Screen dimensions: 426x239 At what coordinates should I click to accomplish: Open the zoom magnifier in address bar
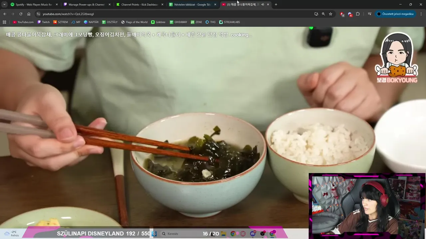click(x=323, y=14)
